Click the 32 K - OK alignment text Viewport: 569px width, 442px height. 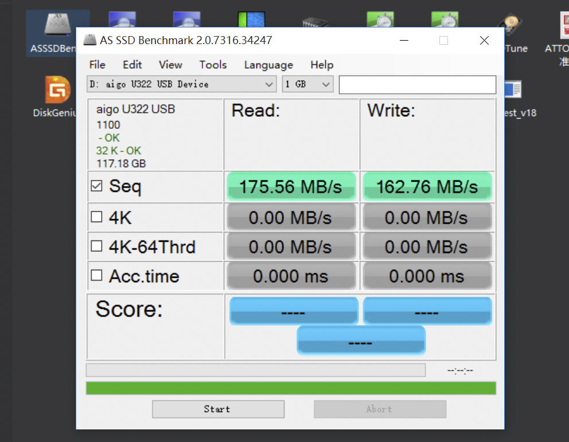click(x=118, y=151)
